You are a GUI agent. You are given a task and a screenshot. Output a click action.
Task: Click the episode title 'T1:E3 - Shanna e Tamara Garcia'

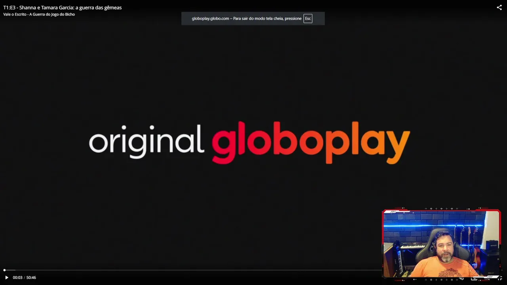[x=63, y=8]
